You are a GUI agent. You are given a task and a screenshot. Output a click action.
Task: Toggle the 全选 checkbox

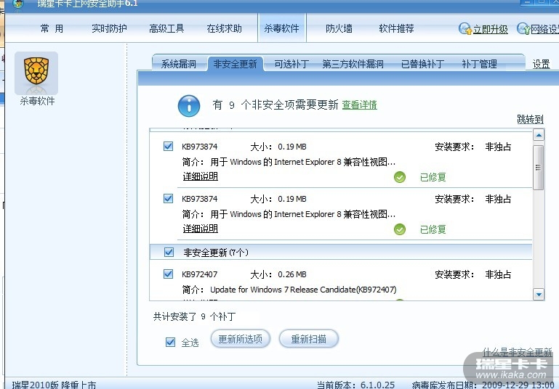pos(170,342)
